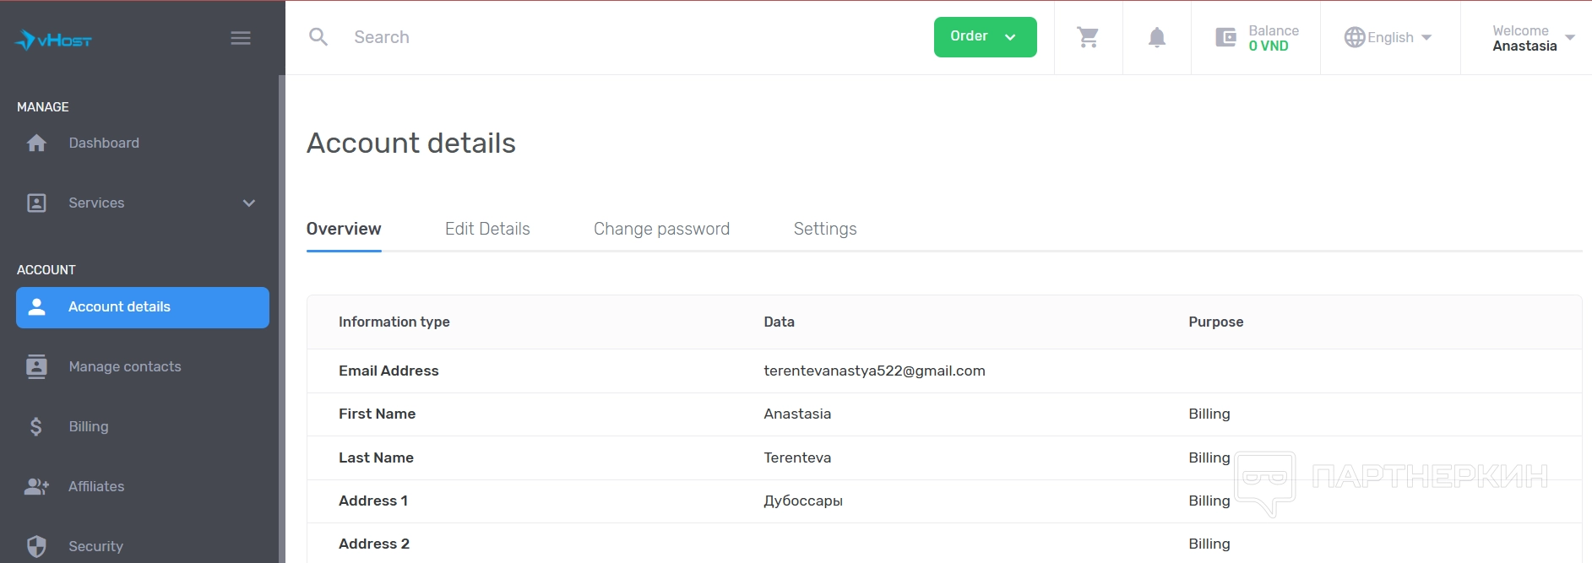
Task: Open Manage contacts in sidebar
Action: (125, 367)
